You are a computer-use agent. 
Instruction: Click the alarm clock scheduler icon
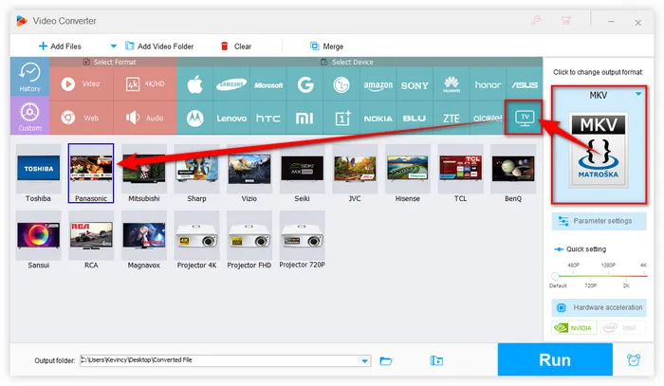(x=634, y=360)
